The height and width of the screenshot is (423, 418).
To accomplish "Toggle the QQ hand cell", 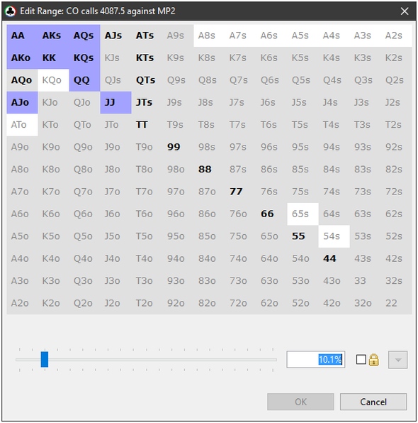I will point(84,80).
